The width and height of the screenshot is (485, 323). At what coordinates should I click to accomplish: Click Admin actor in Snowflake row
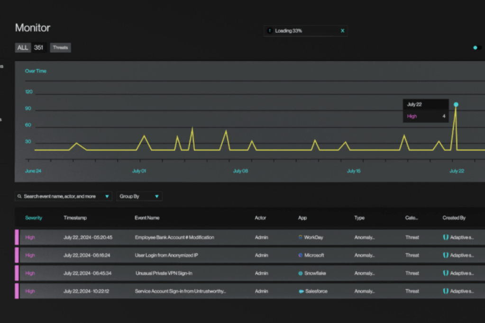tap(261, 273)
